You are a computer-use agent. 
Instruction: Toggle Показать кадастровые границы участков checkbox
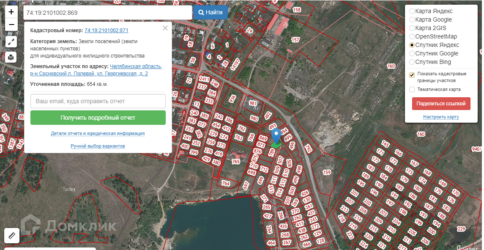click(412, 75)
